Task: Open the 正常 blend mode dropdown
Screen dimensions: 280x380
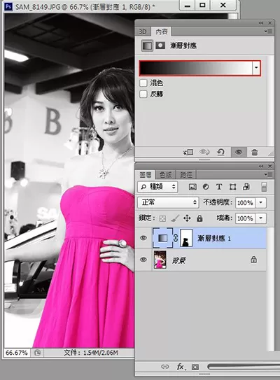Action: tap(168, 202)
